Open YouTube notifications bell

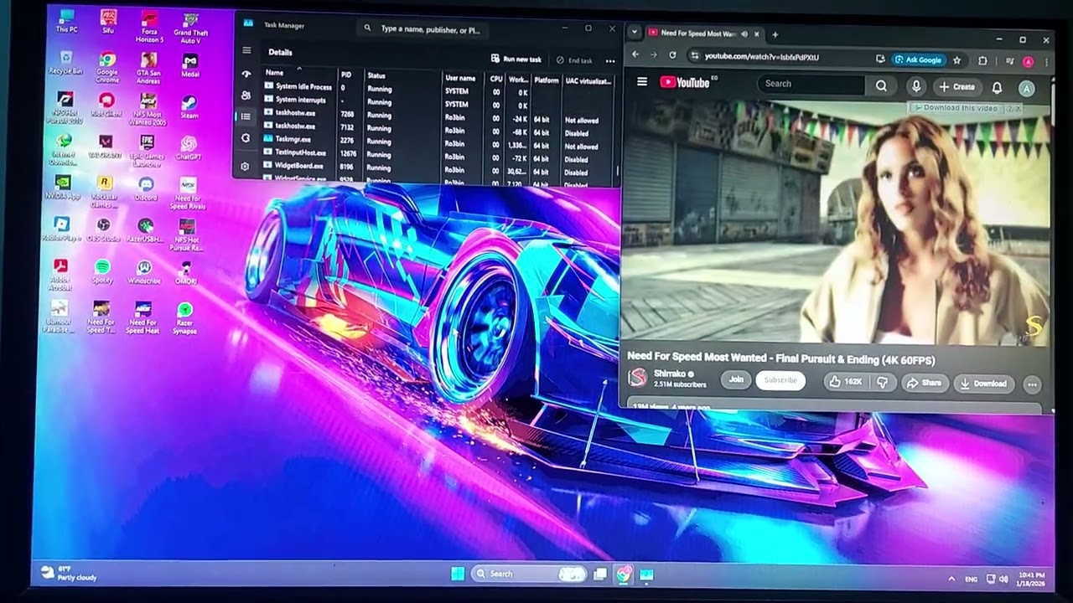click(x=997, y=87)
